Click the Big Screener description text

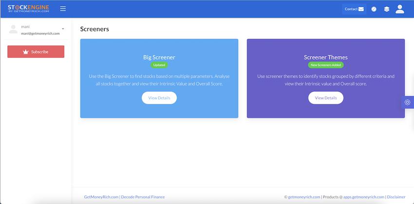coord(159,80)
